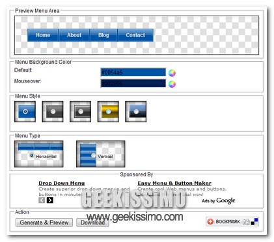The height and width of the screenshot is (242, 274).
Task: Click the Delicious bookmark squares icon
Action: tap(254, 222)
